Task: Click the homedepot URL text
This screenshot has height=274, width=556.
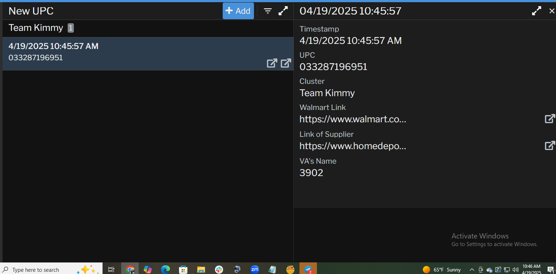Action: pos(352,146)
